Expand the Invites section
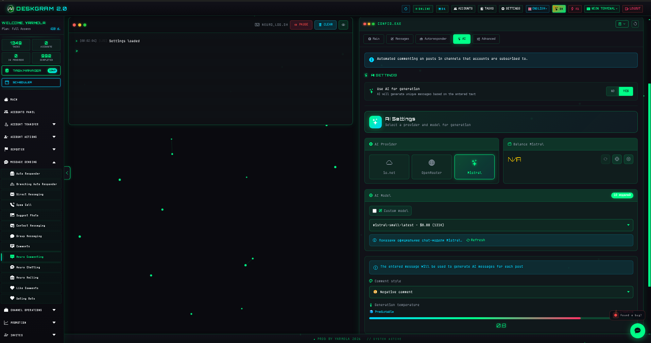This screenshot has width=651, height=343. (31, 335)
